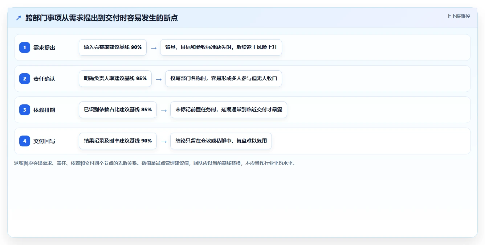Click the 明确负责人率建议基线 95% box
The height and width of the screenshot is (245, 485).
click(x=115, y=79)
